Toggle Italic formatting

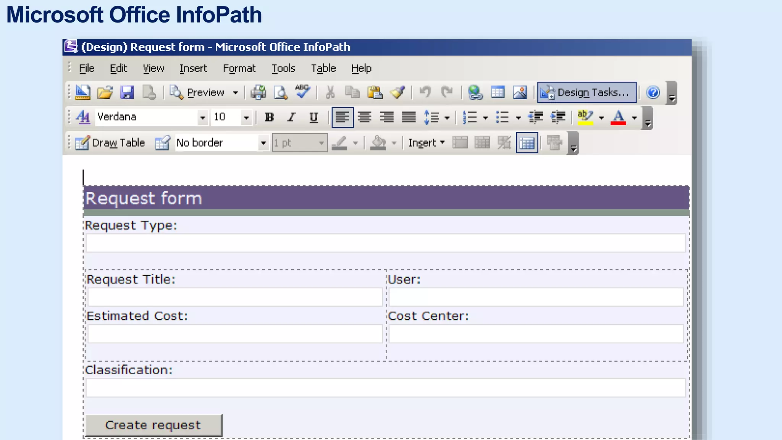(292, 117)
